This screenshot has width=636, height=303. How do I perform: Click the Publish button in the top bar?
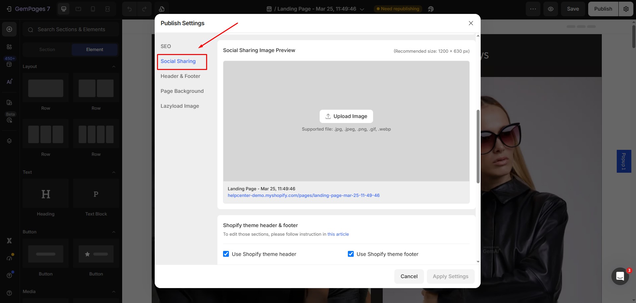(x=603, y=9)
